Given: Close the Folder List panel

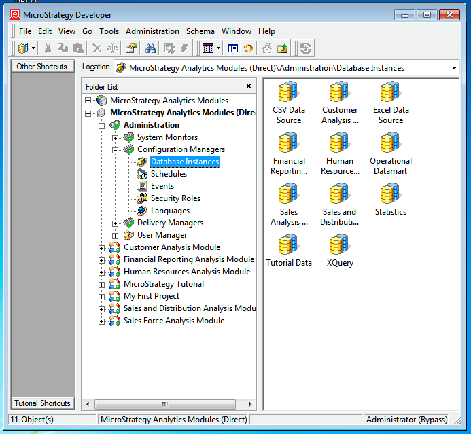Looking at the screenshot, I should point(249,86).
